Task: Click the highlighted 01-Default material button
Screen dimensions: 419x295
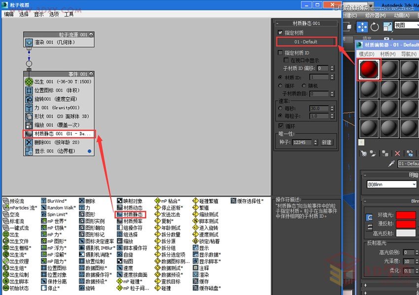Action: [306, 41]
